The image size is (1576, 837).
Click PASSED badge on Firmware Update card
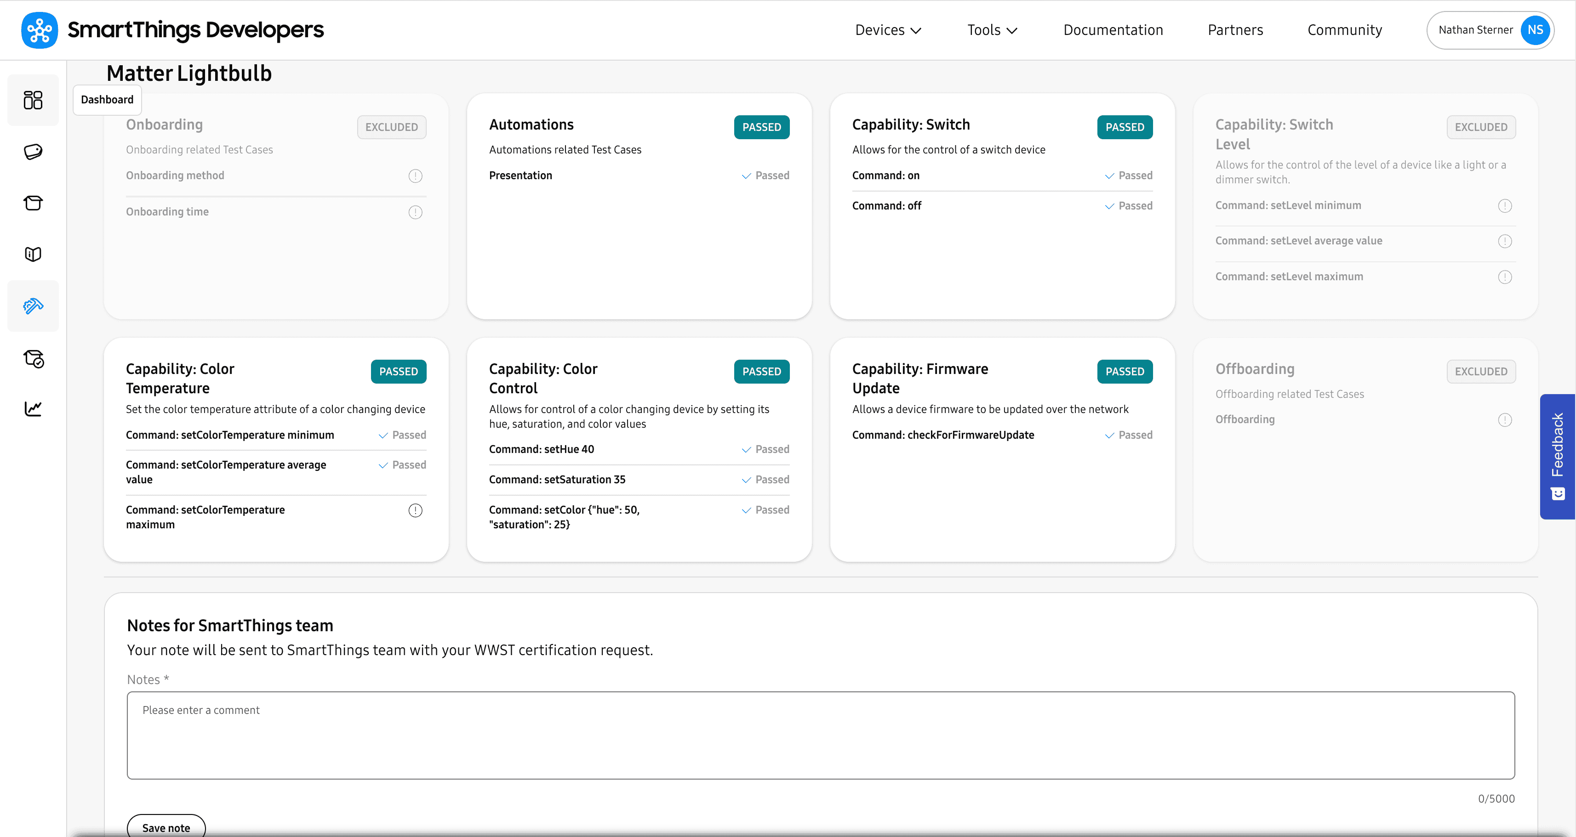[x=1125, y=372]
